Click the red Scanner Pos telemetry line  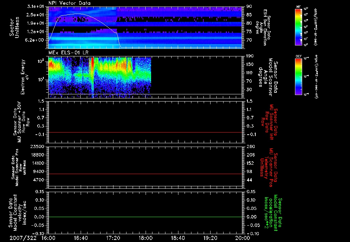click(145, 174)
